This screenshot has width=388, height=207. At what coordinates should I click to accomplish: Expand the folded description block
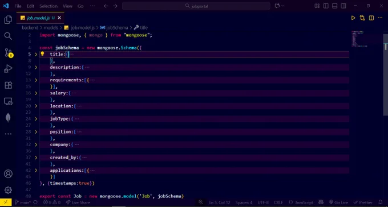click(x=36, y=67)
